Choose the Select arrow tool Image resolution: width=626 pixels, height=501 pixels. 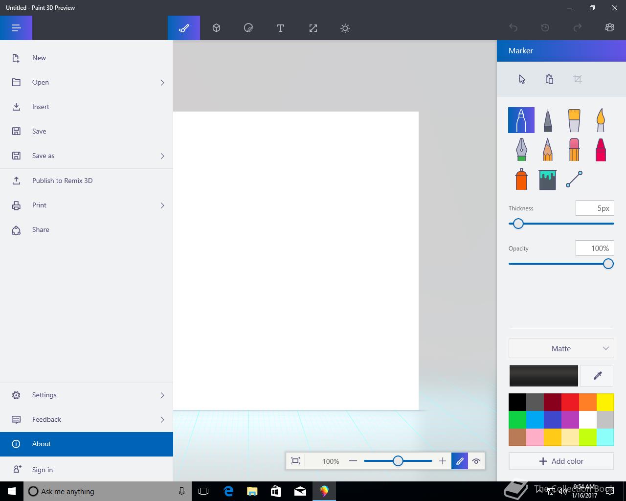522,79
